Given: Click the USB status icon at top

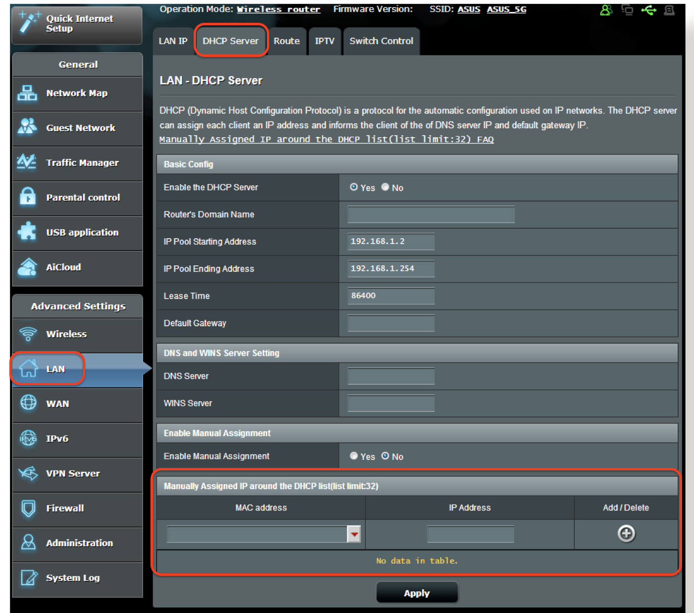Looking at the screenshot, I should 648,10.
